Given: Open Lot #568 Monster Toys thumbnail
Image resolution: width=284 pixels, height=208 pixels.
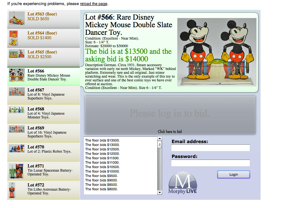Looking at the screenshot, I should click(x=17, y=110).
